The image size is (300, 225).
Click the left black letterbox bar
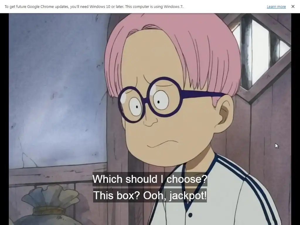(4, 119)
